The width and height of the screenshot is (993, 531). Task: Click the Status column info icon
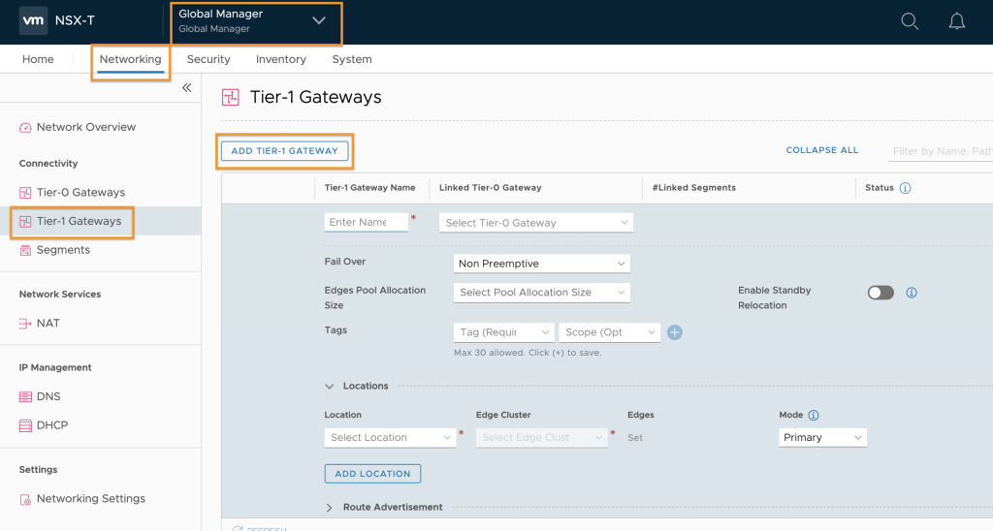pos(905,188)
